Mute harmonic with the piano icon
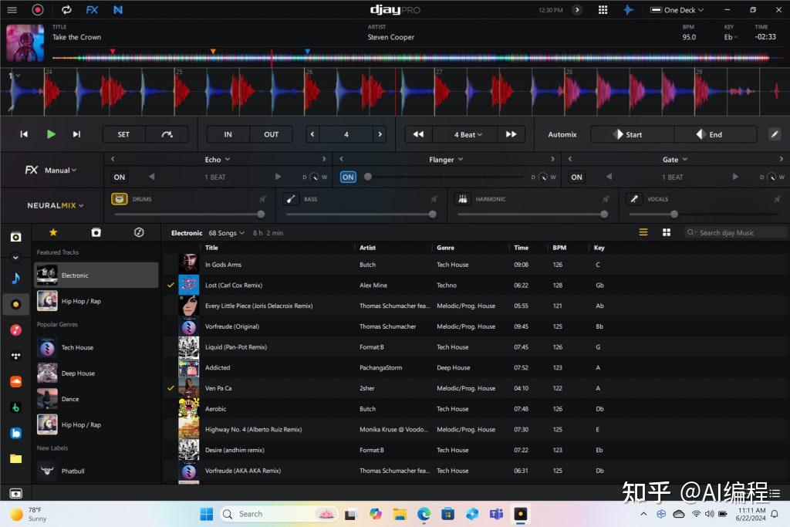Image resolution: width=790 pixels, height=527 pixels. (463, 199)
